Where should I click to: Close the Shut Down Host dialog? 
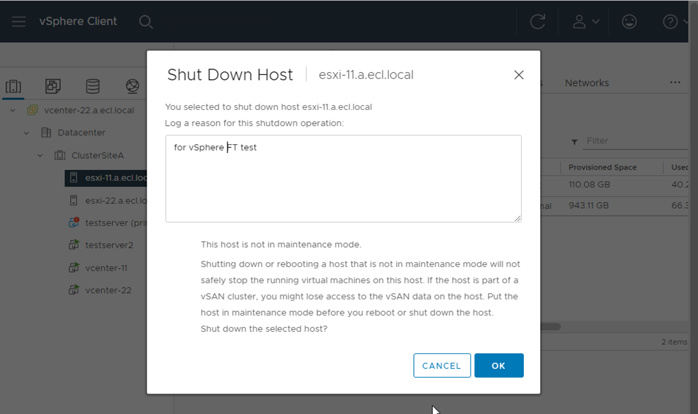518,75
